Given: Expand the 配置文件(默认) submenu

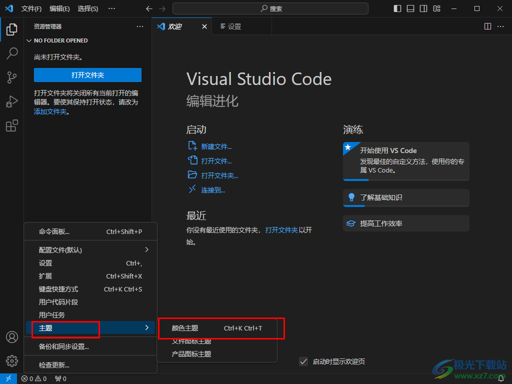Looking at the screenshot, I should click(90, 250).
